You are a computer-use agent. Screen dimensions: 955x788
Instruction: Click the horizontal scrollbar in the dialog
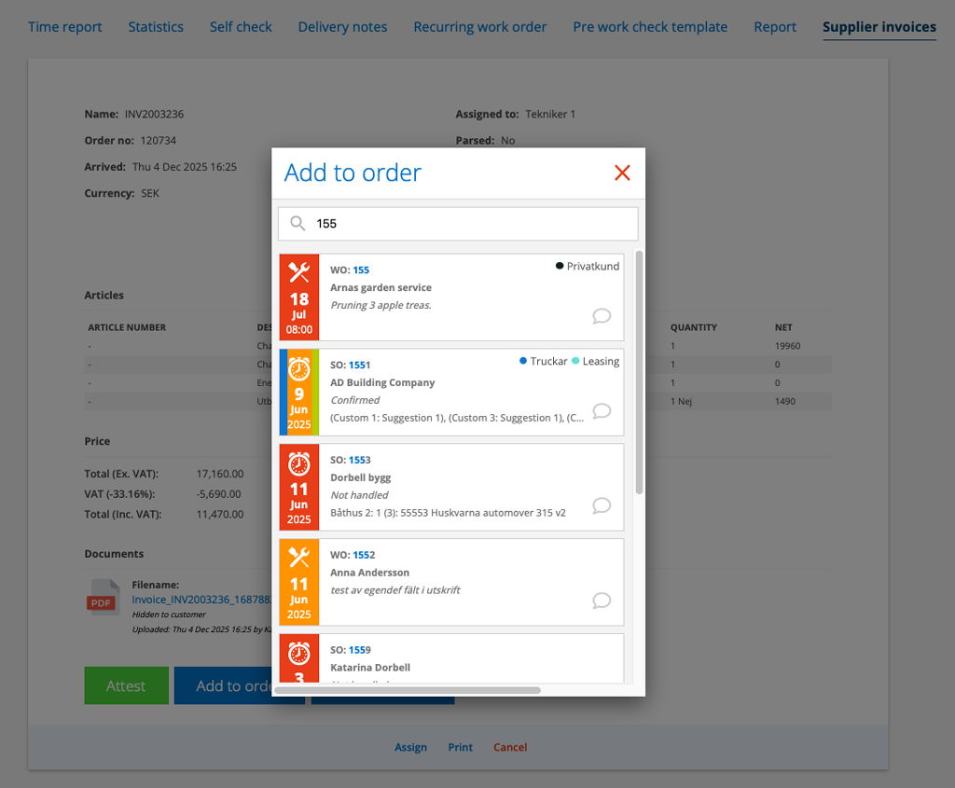[x=408, y=690]
